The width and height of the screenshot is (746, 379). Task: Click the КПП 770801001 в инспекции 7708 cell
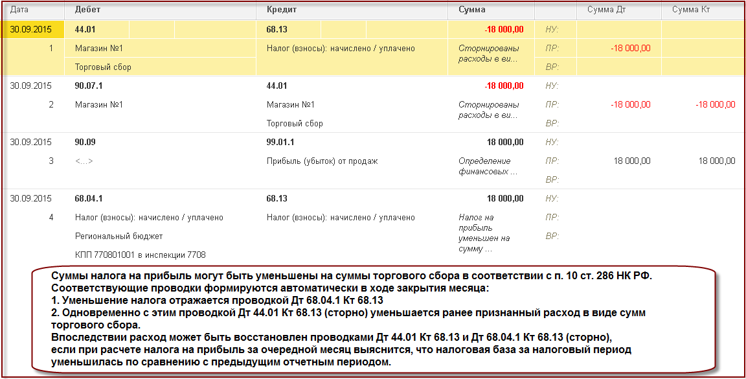tap(141, 255)
